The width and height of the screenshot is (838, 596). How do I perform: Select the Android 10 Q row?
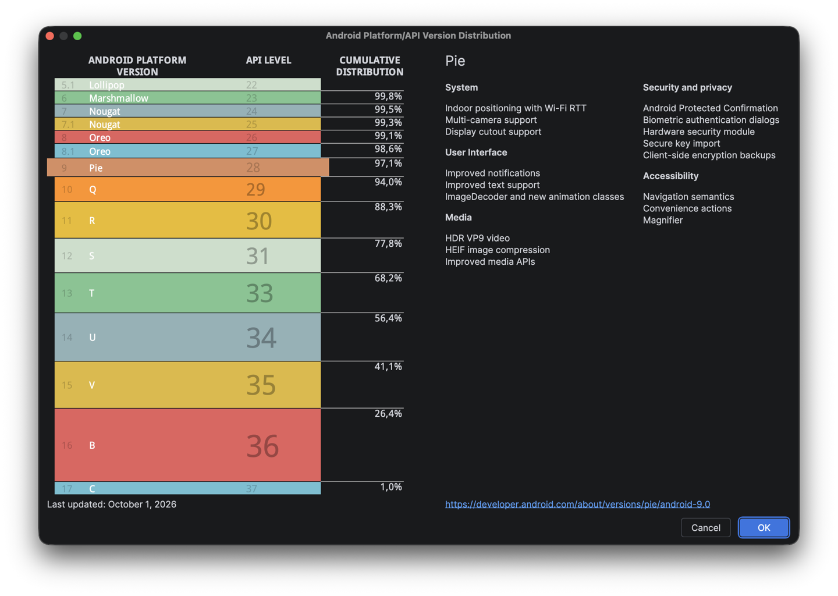(187, 189)
